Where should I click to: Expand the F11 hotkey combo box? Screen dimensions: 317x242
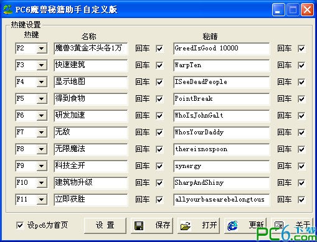tap(42, 200)
